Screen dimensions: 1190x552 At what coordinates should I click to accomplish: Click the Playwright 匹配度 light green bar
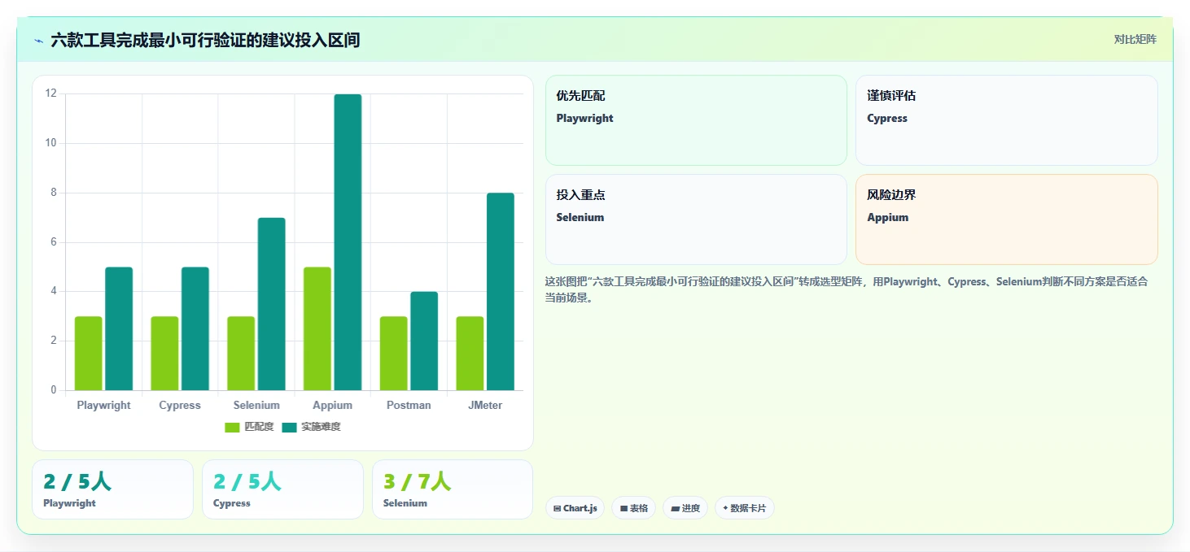coord(89,354)
